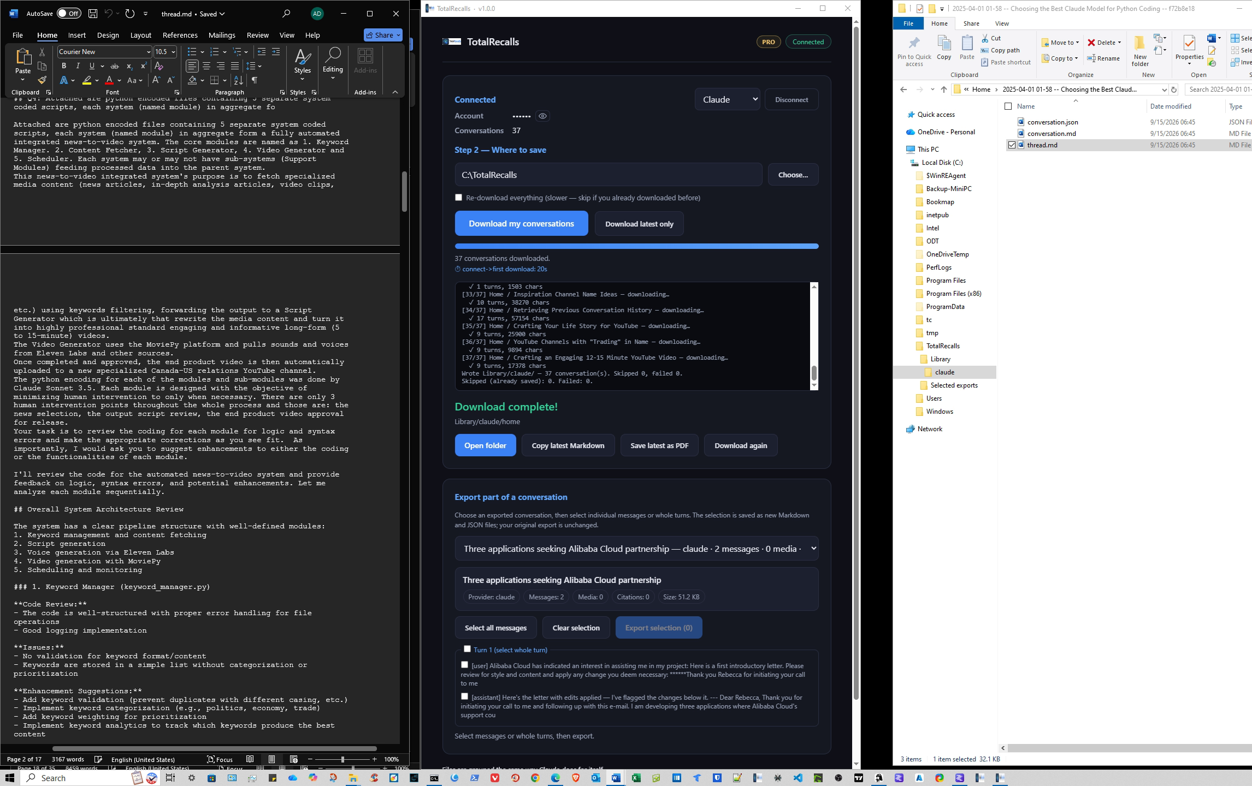This screenshot has height=786, width=1252.
Task: Open the Courier New font name dropdown
Action: point(148,52)
